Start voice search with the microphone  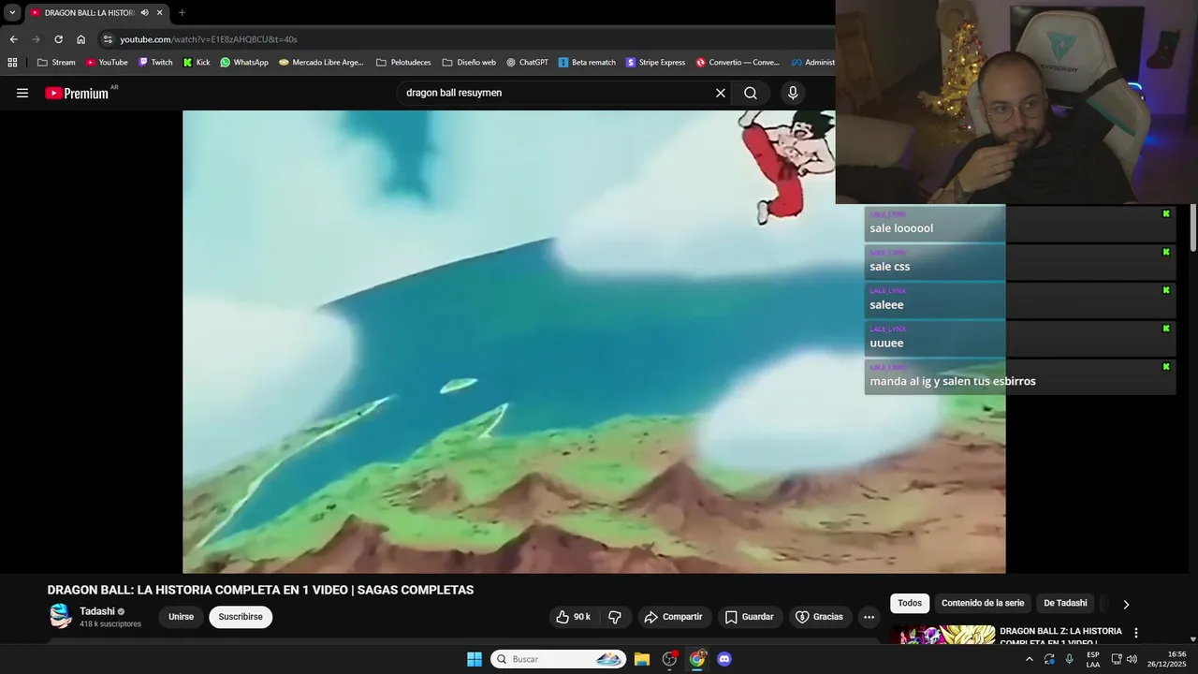[x=793, y=93]
